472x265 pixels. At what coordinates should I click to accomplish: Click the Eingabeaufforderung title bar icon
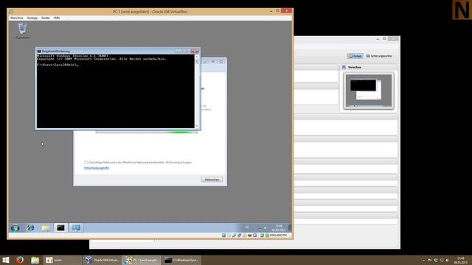click(x=39, y=52)
